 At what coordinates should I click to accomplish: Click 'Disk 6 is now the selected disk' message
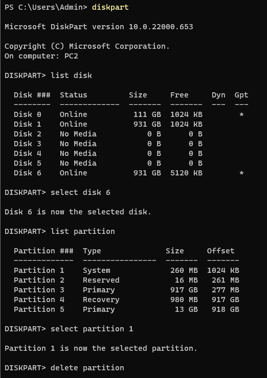[x=78, y=212]
